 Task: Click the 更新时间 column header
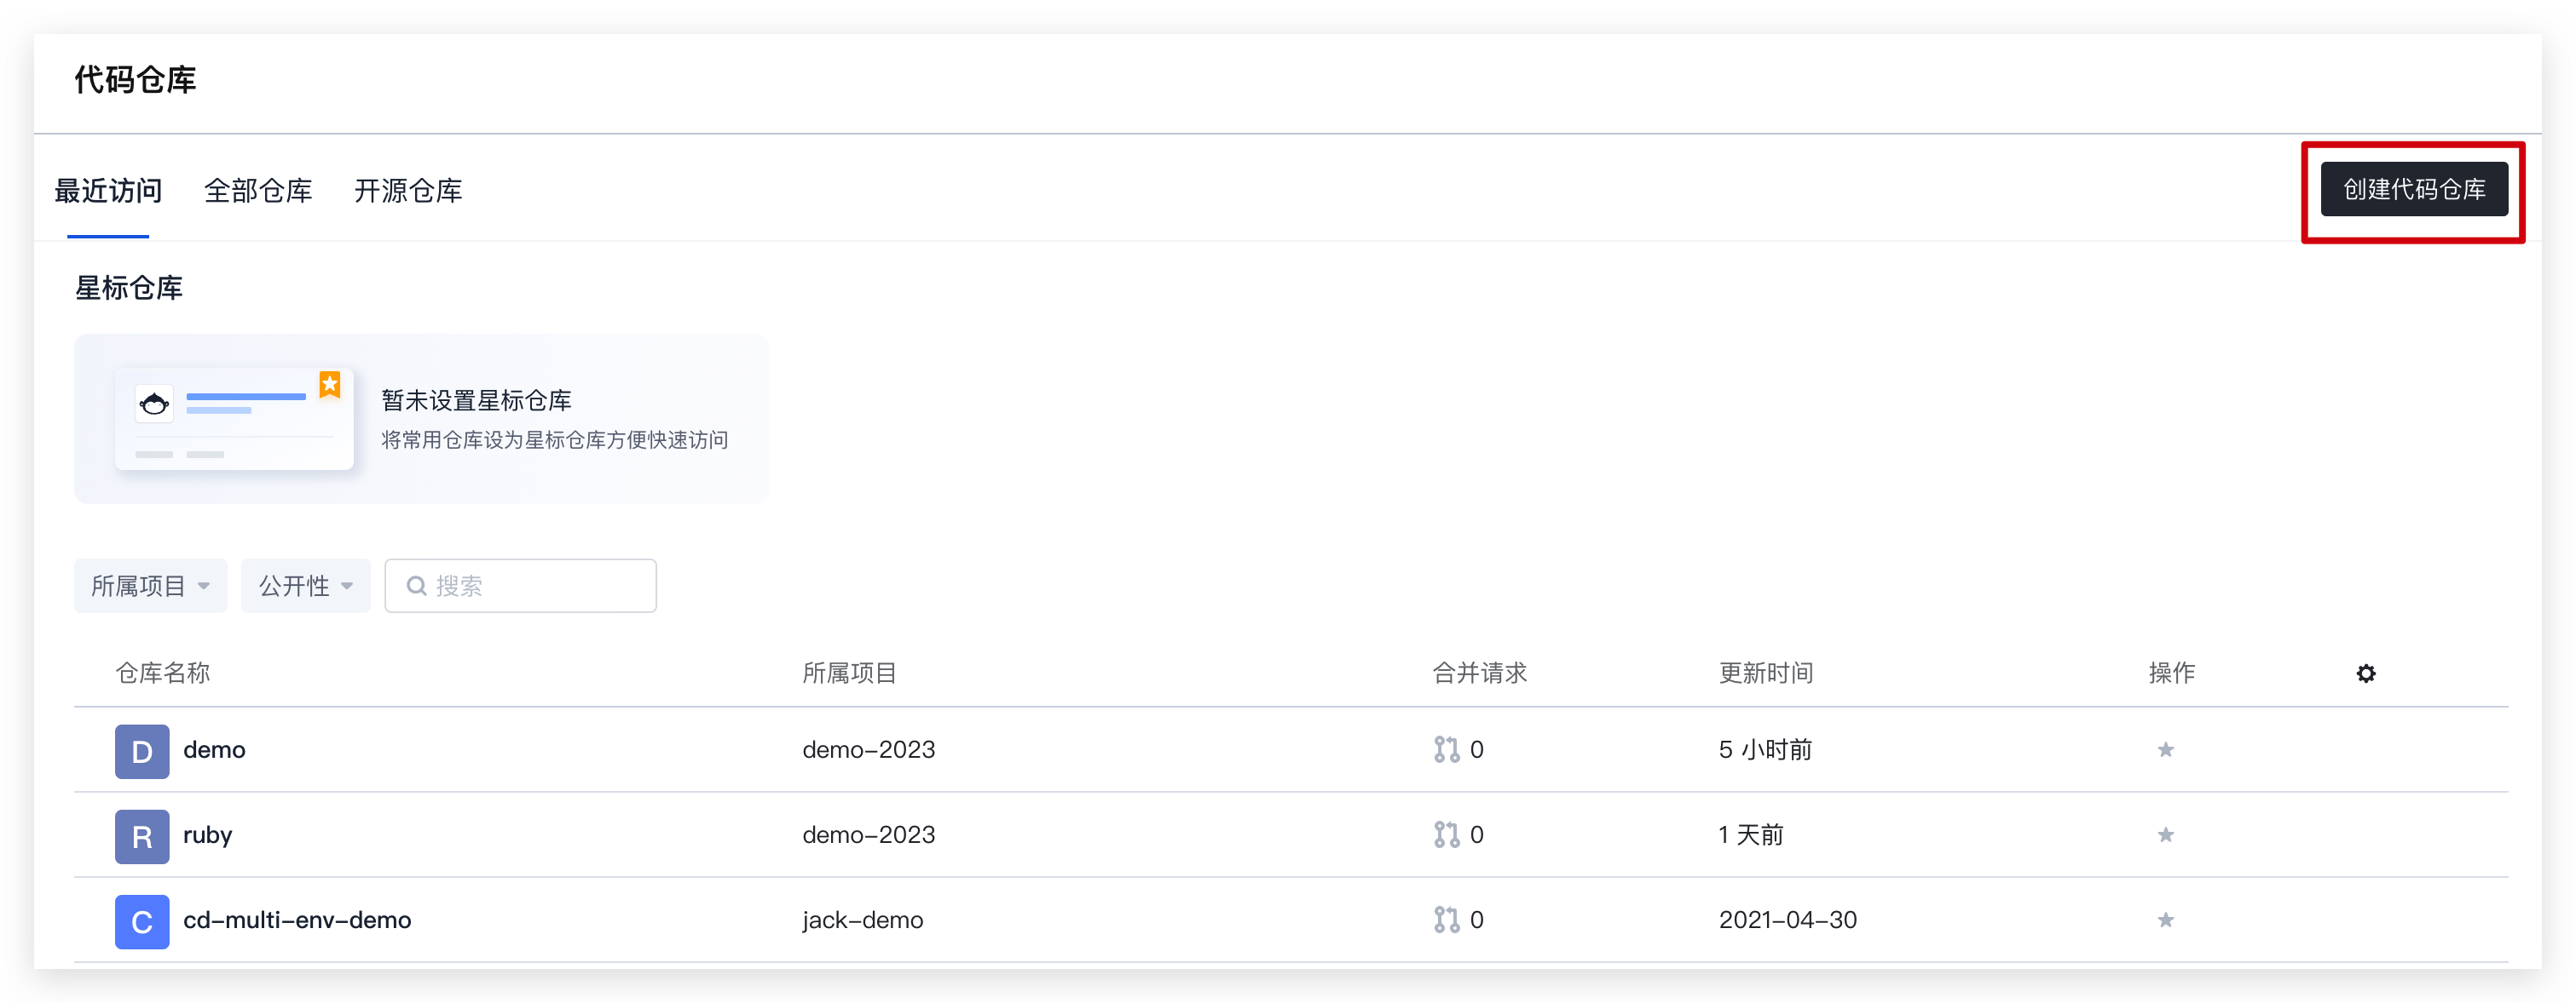click(1766, 673)
